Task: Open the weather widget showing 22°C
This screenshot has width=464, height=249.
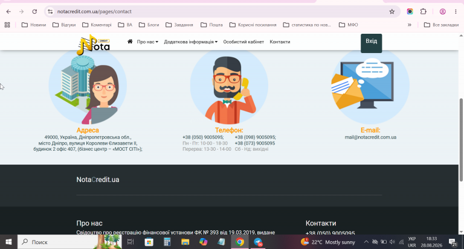Action: 328,242
